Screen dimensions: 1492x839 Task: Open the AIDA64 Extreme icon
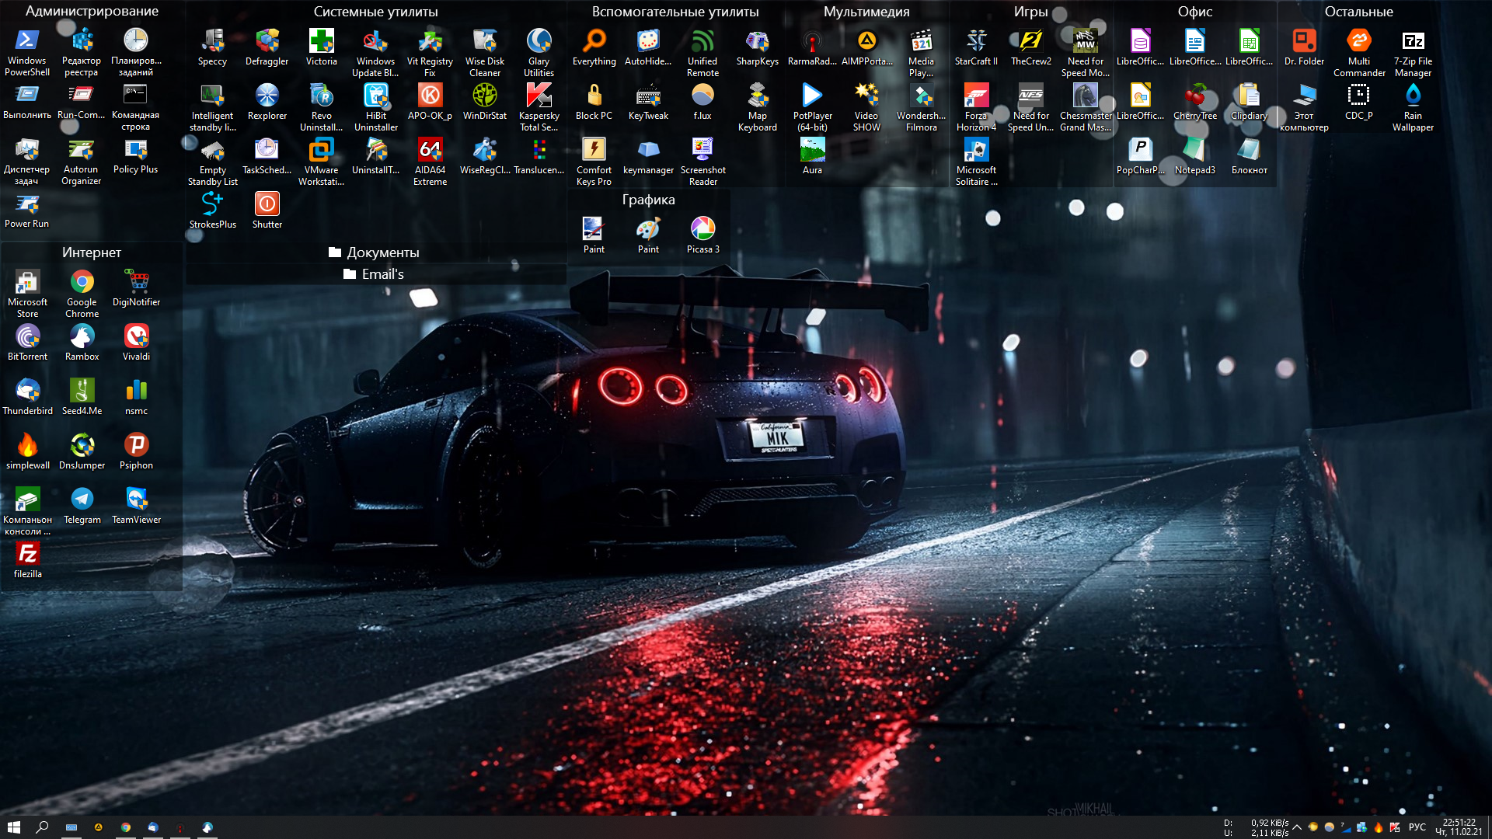click(430, 162)
